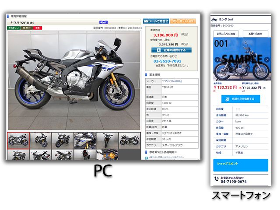
Task: Click the next image arrow on smartphone photo
Action: [x=267, y=59]
